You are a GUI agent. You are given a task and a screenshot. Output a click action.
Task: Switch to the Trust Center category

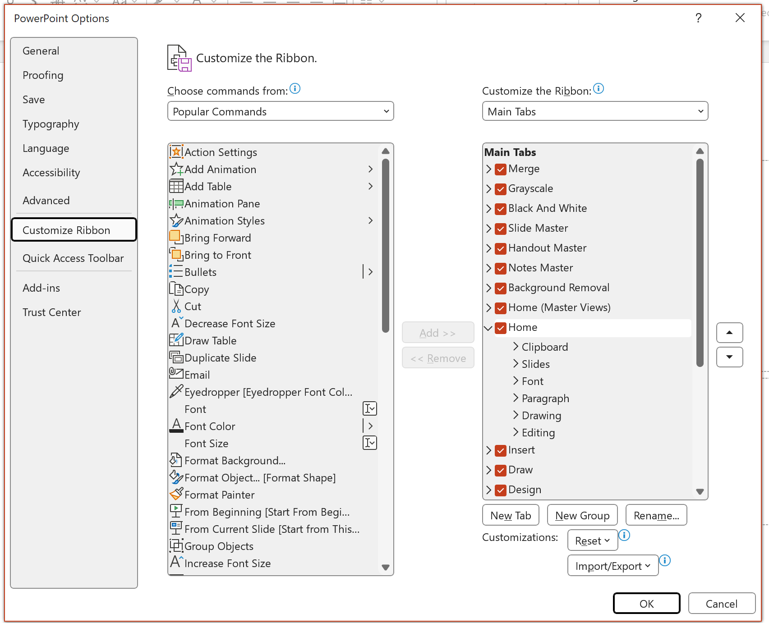click(x=74, y=312)
